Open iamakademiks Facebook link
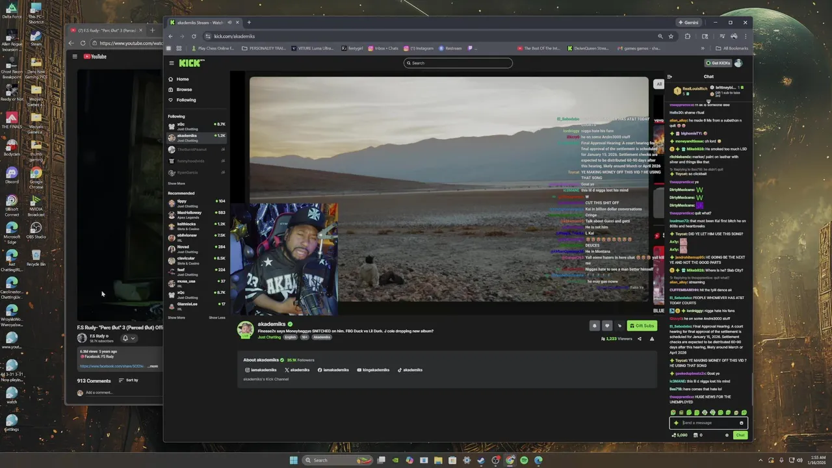This screenshot has width=832, height=468. click(x=333, y=370)
